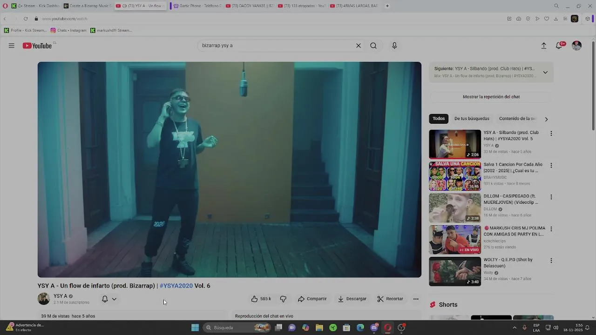Screen dimensions: 596x335
Task: Open the YSY A Silbando video thumbnail
Action: 455,144
